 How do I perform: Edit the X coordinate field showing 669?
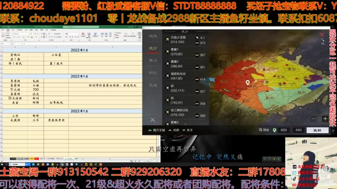click(284, 130)
